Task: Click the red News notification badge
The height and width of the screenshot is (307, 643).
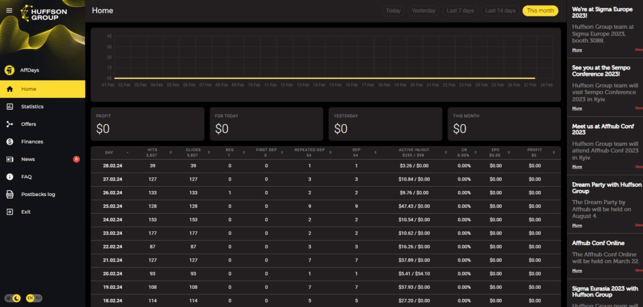Action: pos(76,159)
